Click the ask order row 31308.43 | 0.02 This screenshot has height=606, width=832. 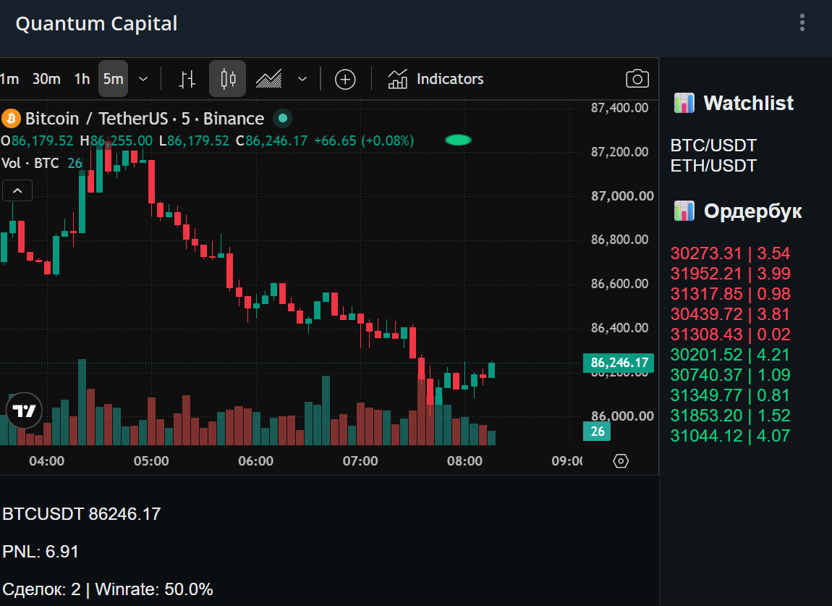(730, 334)
